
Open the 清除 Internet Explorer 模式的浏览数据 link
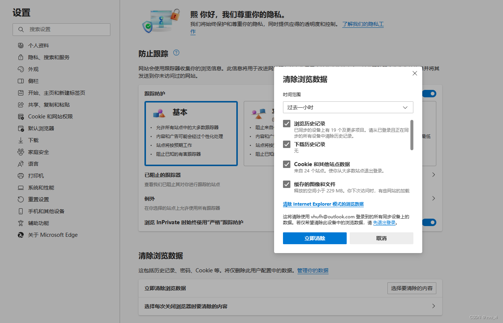(x=323, y=204)
